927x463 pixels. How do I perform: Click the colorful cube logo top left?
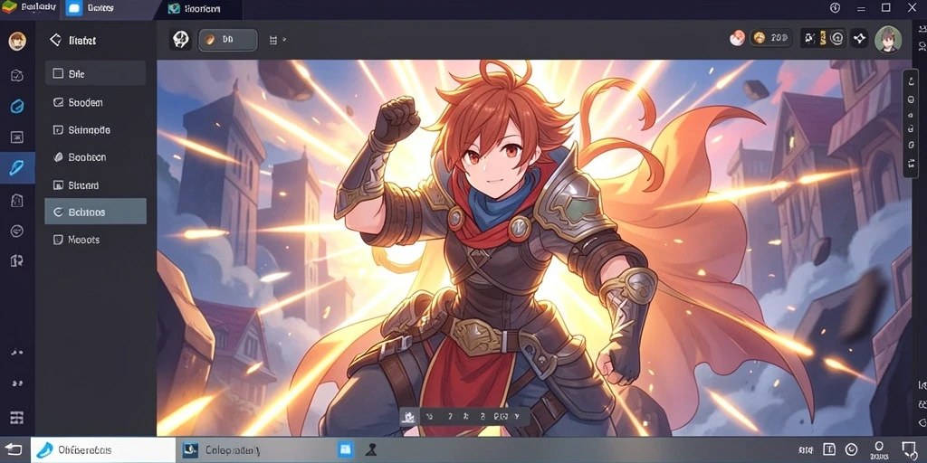coord(9,7)
